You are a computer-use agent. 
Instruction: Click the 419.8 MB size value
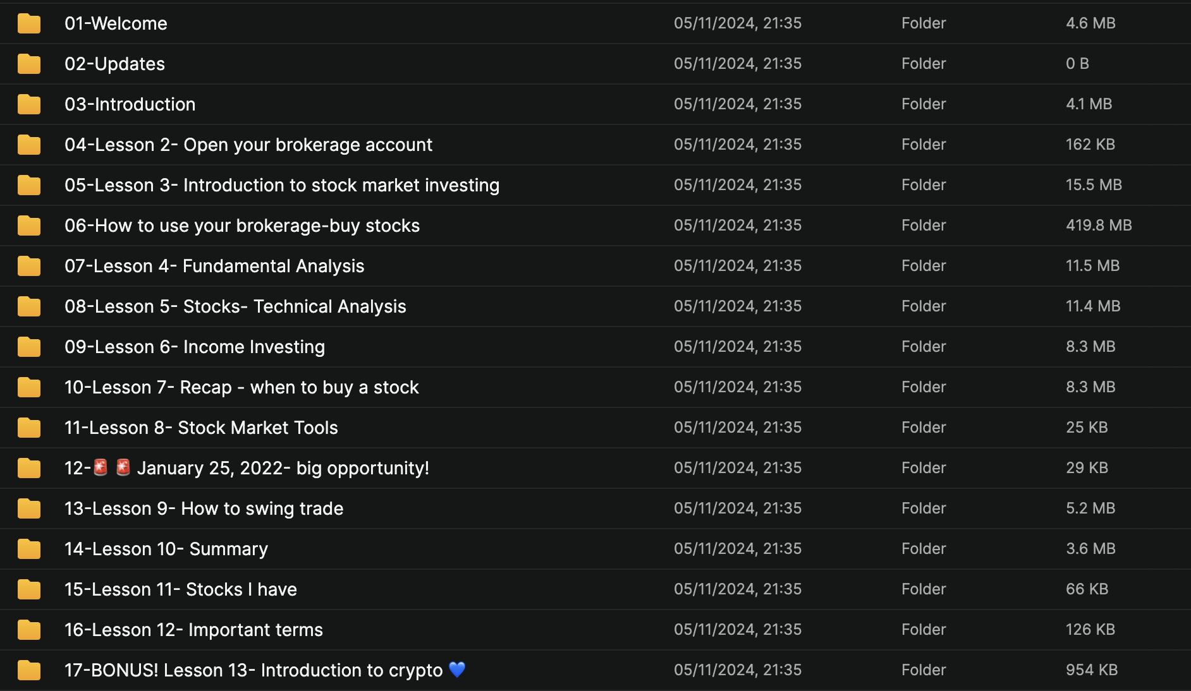tap(1099, 225)
